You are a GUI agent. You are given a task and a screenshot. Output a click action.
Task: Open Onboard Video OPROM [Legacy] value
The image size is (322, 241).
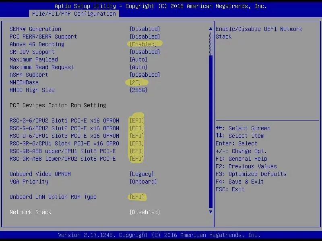click(142, 174)
